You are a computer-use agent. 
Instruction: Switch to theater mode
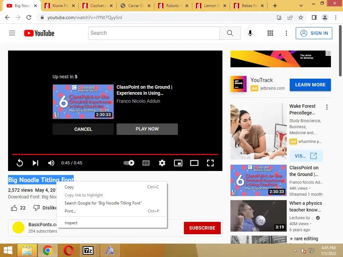pyautogui.click(x=194, y=163)
